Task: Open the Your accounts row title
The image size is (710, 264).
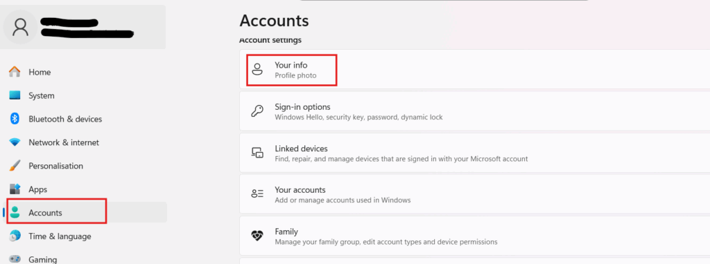Action: (x=300, y=190)
